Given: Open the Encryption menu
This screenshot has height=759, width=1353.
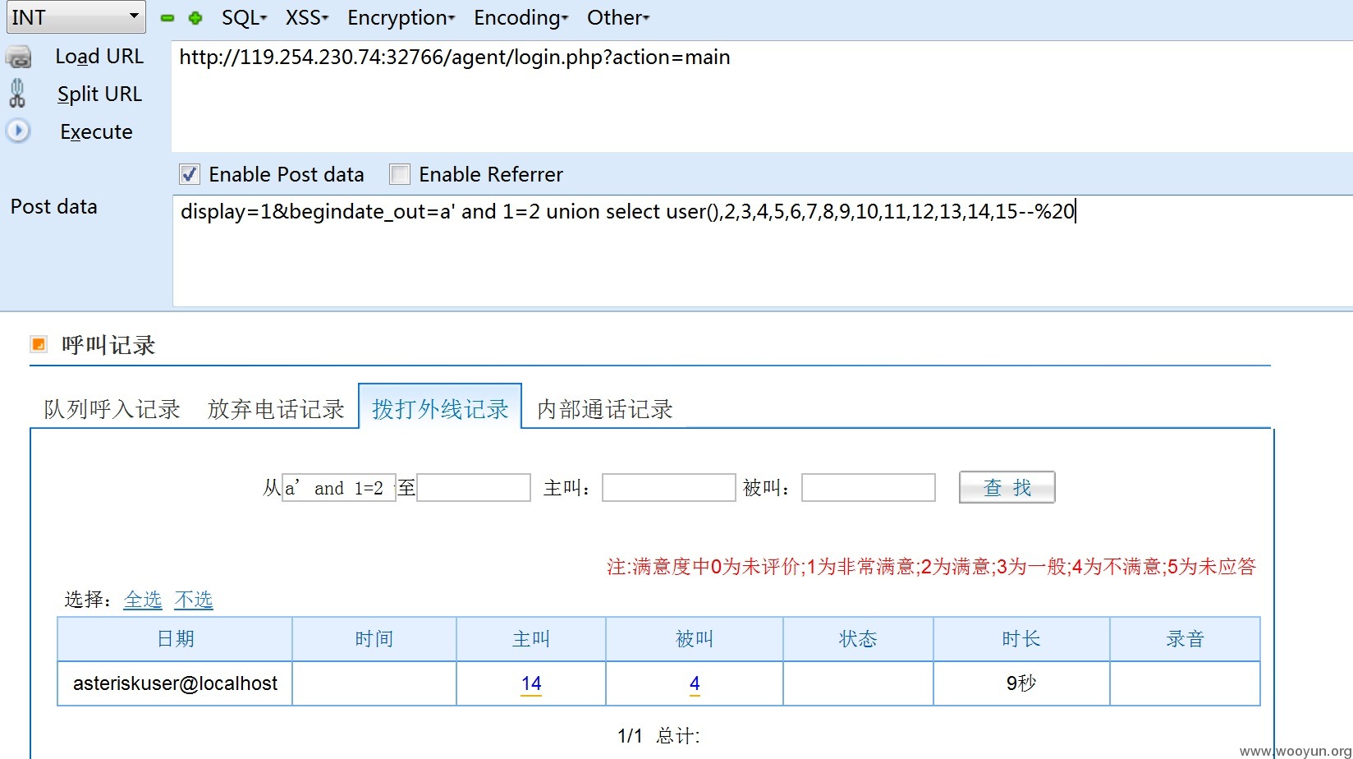Looking at the screenshot, I should tap(401, 18).
